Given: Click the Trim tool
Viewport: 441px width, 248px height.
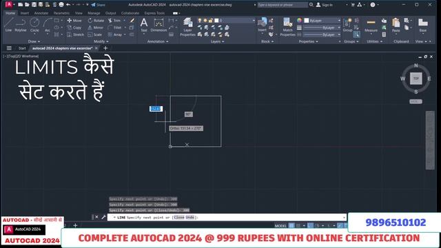Looking at the screenshot, I should point(114,21).
